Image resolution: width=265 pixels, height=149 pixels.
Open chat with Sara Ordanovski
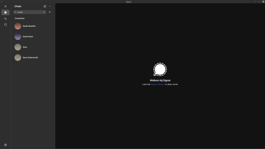pos(33,58)
